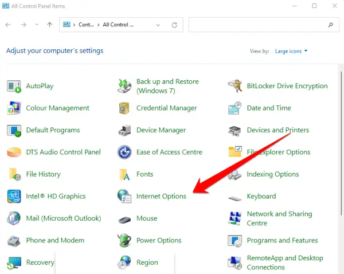Screen dimensions: 344x274
Task: Open the Recovery icon
Action: click(x=14, y=263)
